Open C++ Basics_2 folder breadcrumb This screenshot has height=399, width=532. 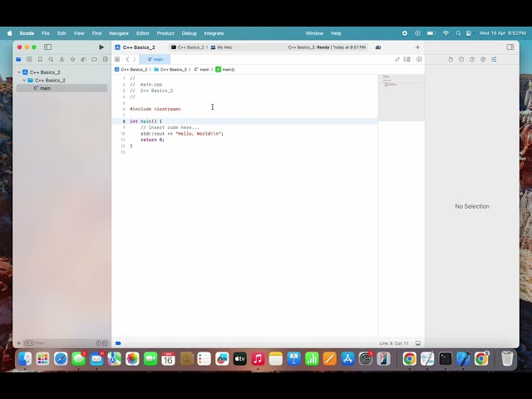[x=170, y=69]
